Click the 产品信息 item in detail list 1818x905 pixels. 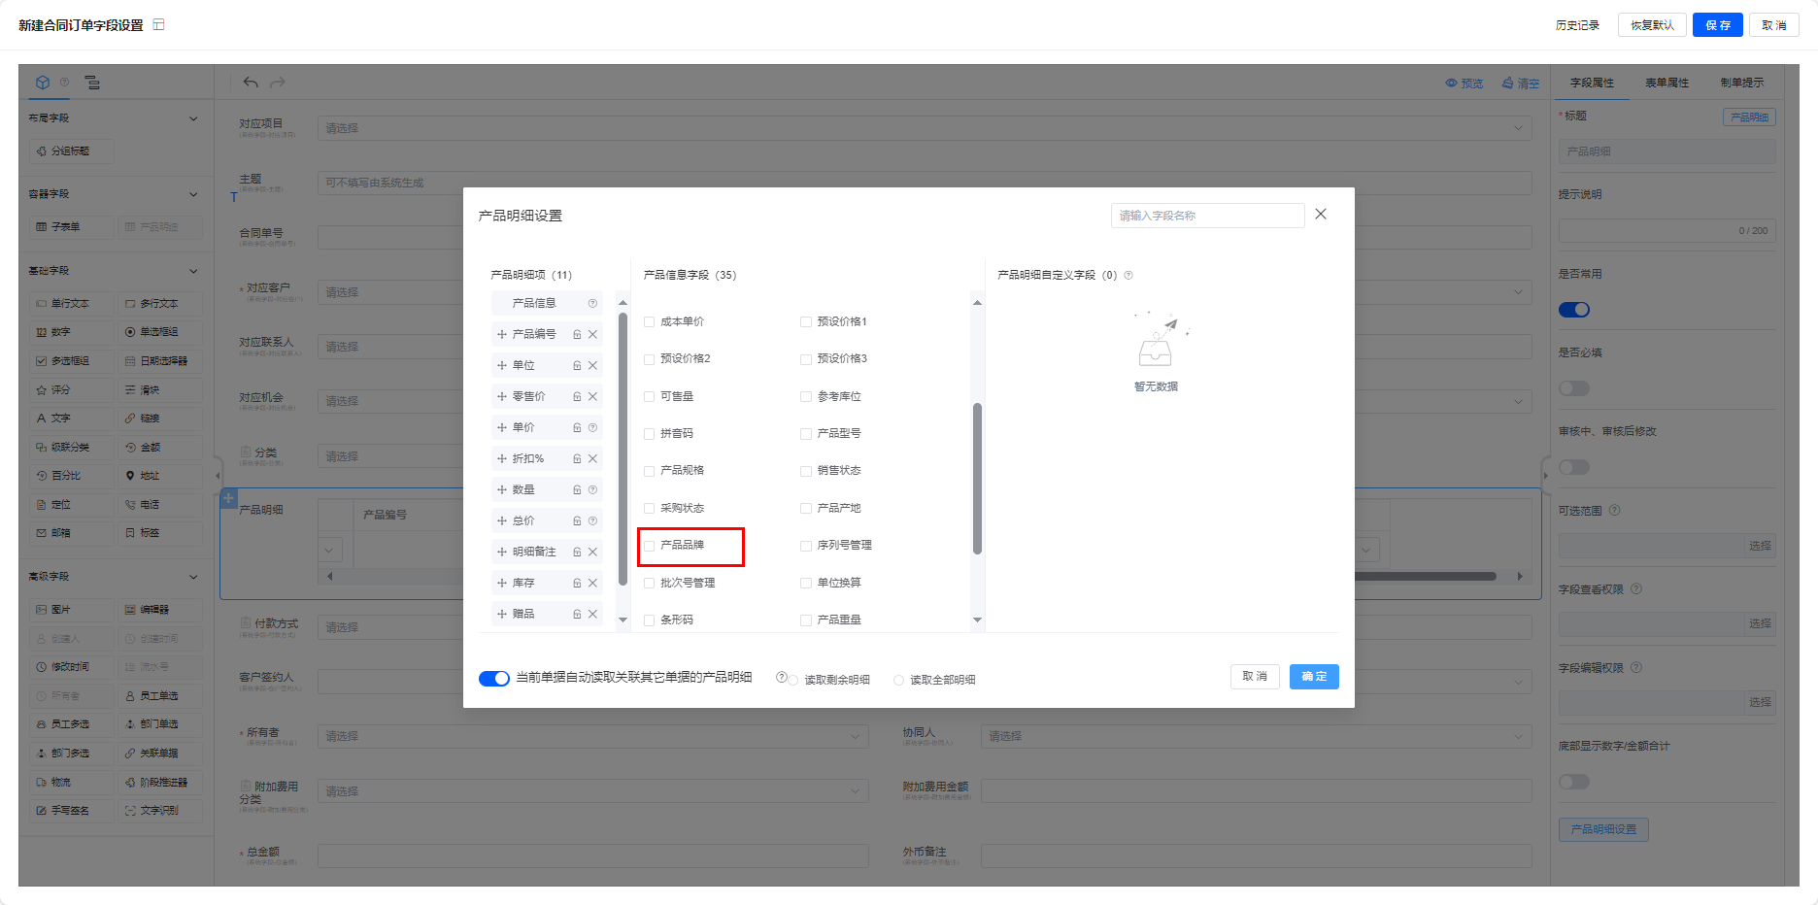[x=547, y=303]
